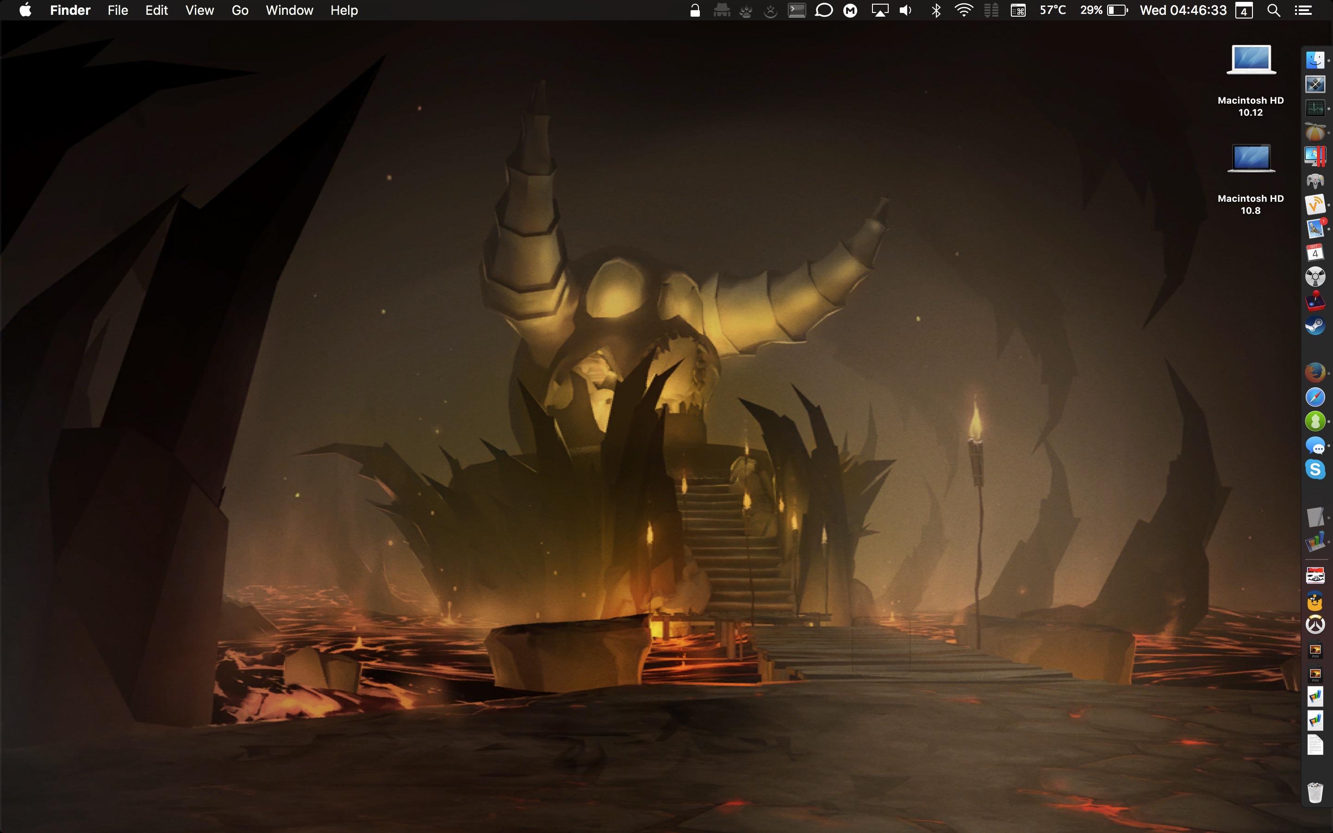
Task: Open the Messages app in dock
Action: pos(1315,446)
